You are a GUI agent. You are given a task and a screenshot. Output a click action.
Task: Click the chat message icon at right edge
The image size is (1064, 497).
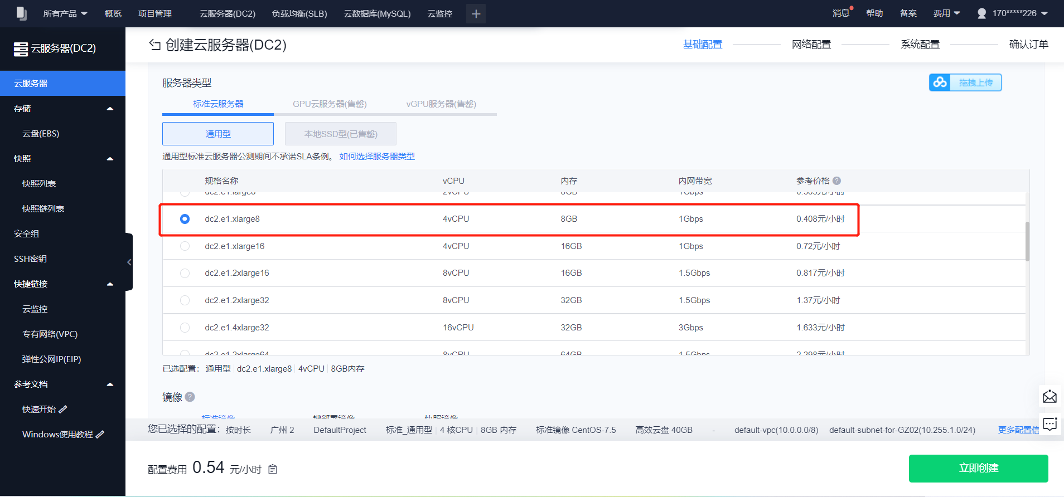tap(1050, 425)
